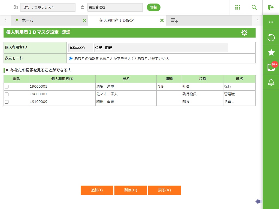Collapse sidebar using the purple arrow

[259, 201]
